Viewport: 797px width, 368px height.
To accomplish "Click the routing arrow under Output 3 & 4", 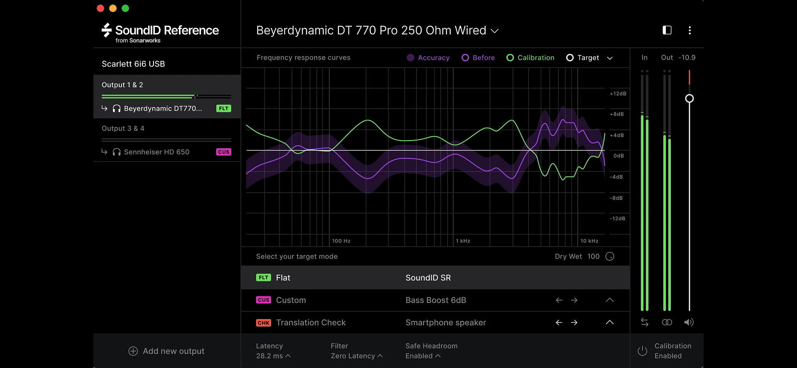I will [x=105, y=152].
